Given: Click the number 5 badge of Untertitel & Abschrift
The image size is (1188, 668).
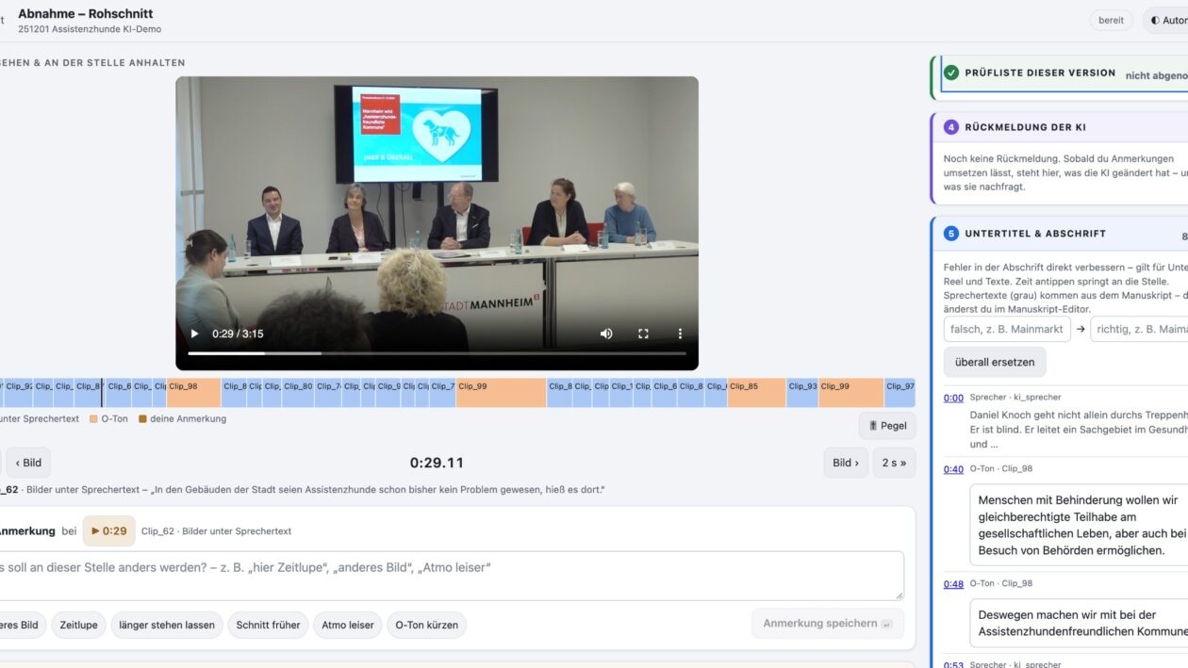Looking at the screenshot, I should click(x=951, y=234).
